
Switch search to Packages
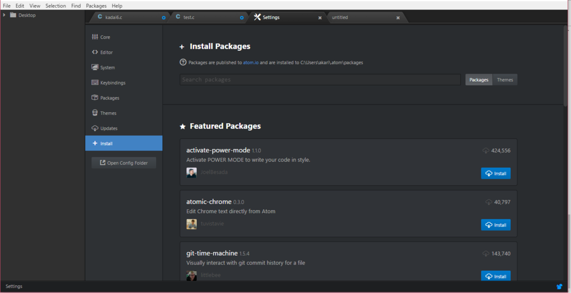pyautogui.click(x=479, y=80)
